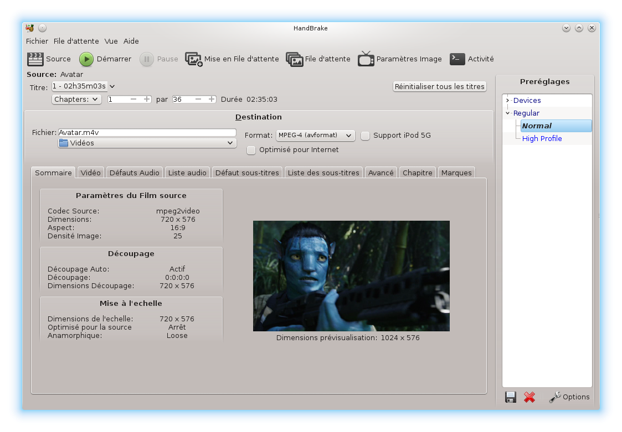Image resolution: width=622 pixels, height=432 pixels.
Task: Select the Normal preset
Action: (x=556, y=126)
